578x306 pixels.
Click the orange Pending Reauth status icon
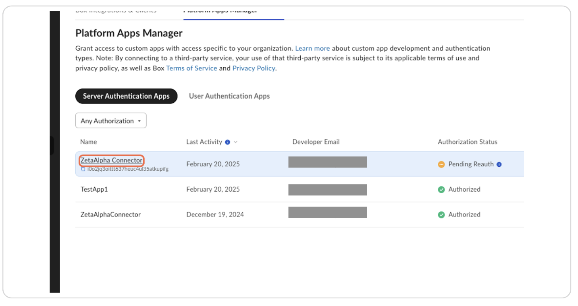pos(441,164)
